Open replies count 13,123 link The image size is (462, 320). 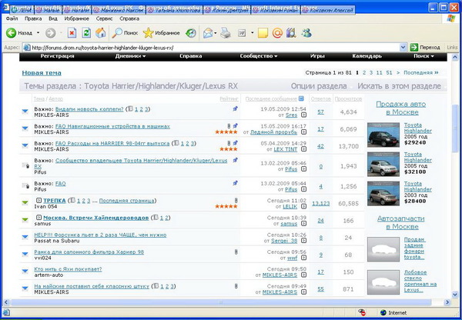321,203
